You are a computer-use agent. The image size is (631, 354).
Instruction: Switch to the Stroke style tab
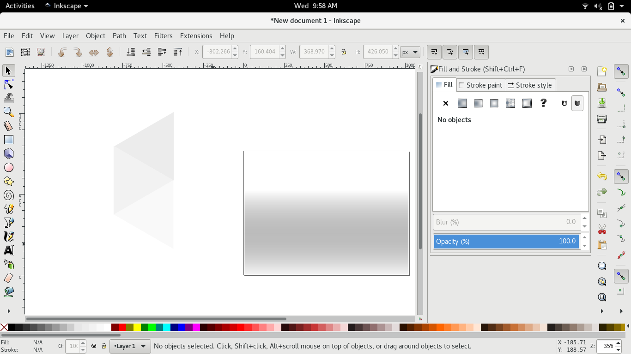point(530,85)
